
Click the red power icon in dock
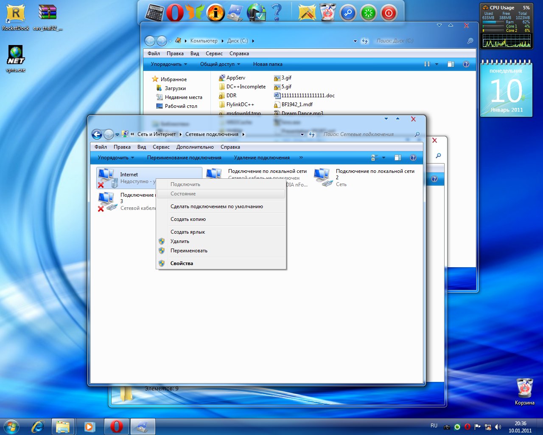click(388, 13)
